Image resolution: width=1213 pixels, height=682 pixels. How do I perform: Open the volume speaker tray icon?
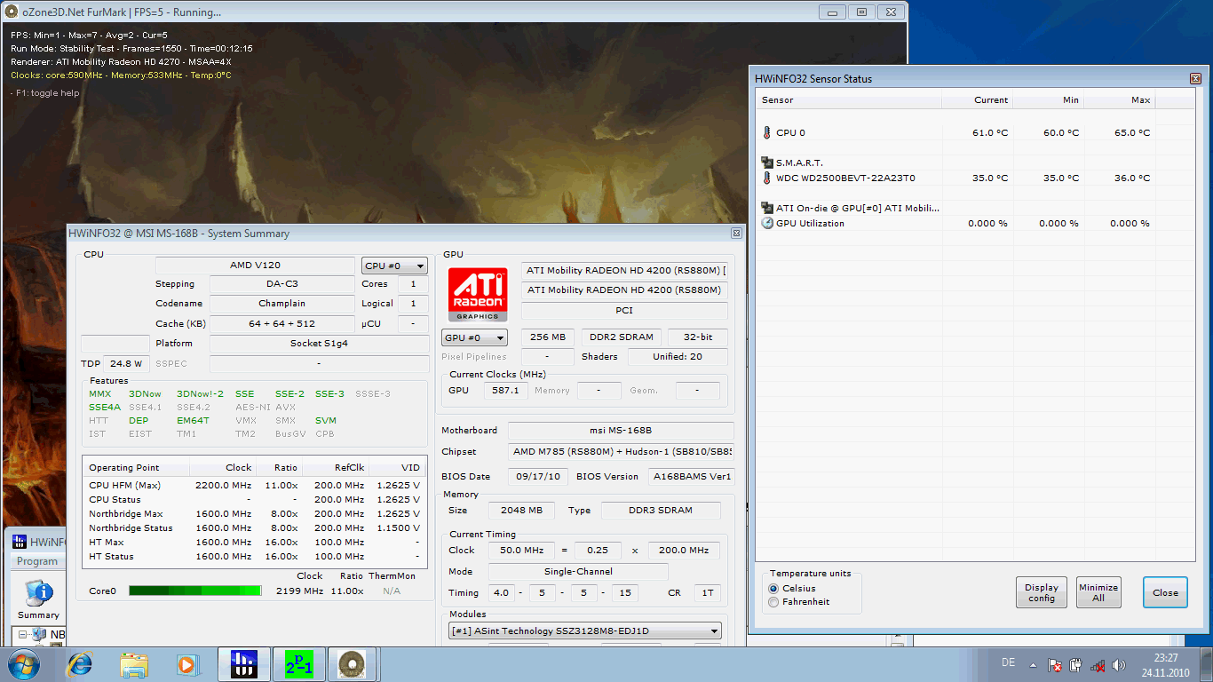[1119, 664]
